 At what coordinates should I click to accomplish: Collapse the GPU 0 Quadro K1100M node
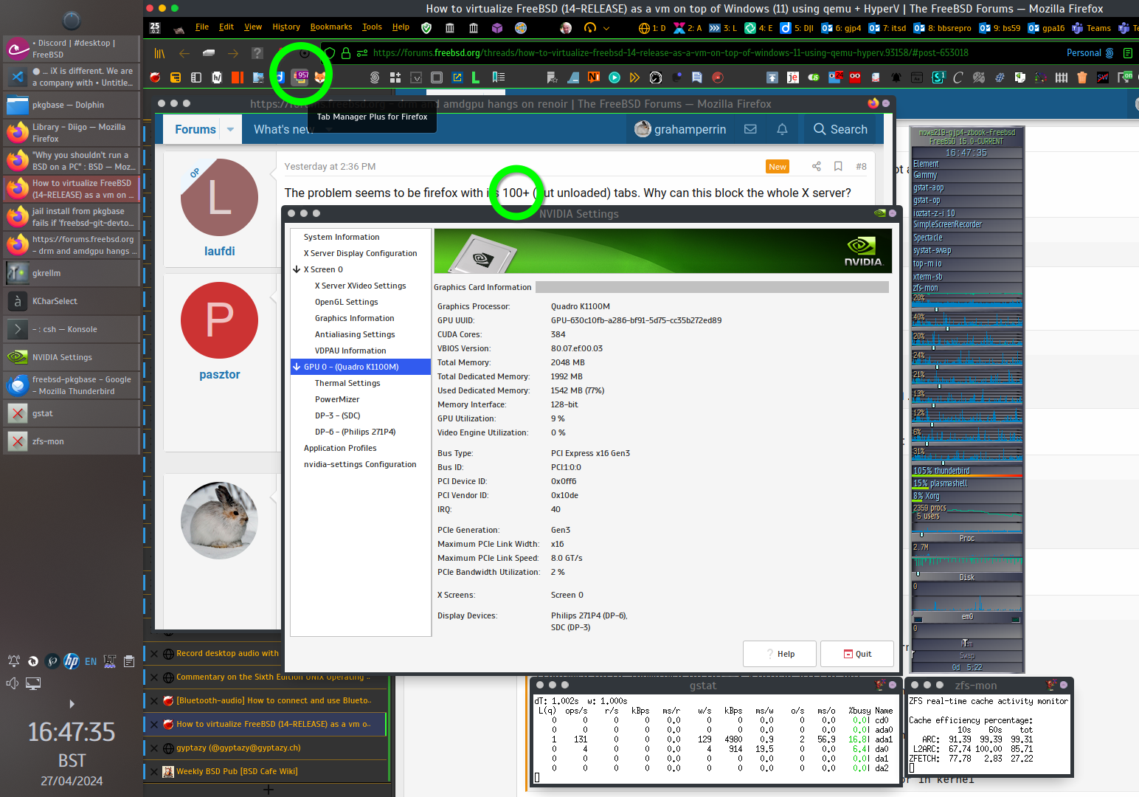297,368
